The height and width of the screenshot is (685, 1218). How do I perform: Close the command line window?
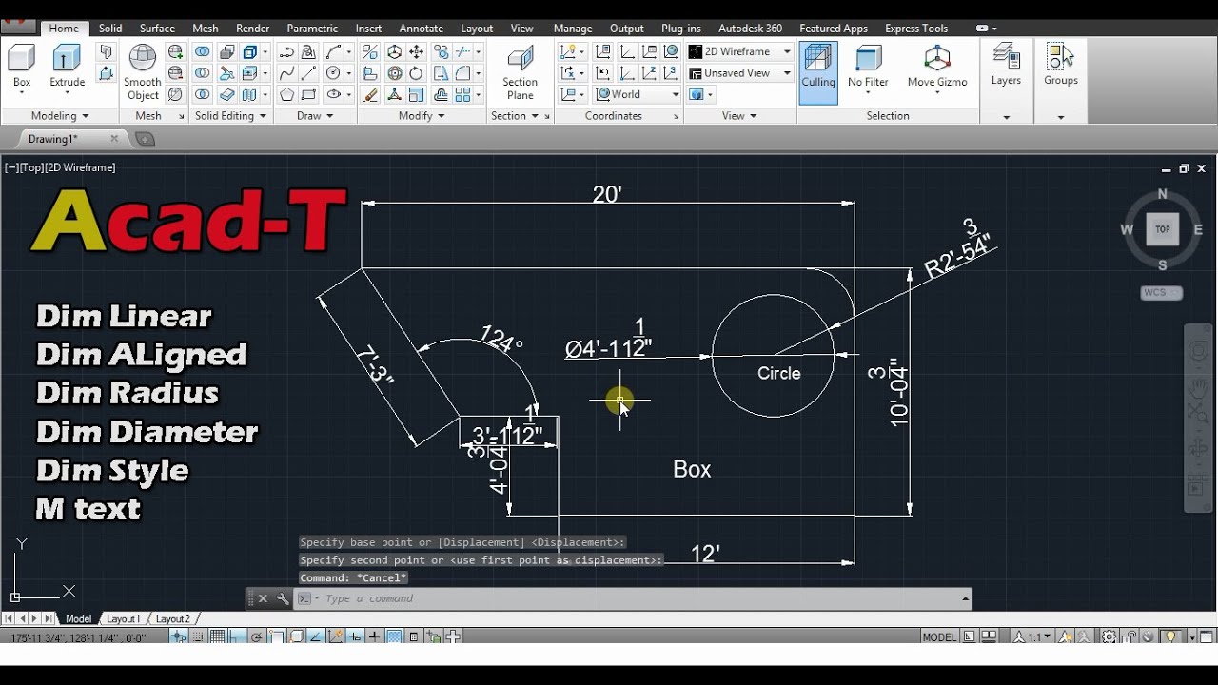click(263, 598)
